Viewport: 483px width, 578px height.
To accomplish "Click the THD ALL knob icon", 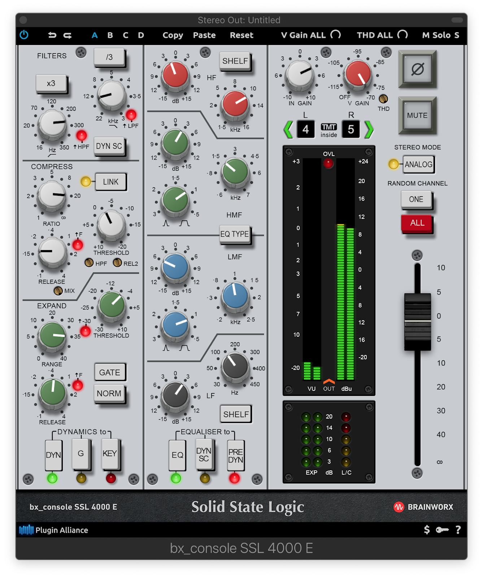I will tap(402, 35).
